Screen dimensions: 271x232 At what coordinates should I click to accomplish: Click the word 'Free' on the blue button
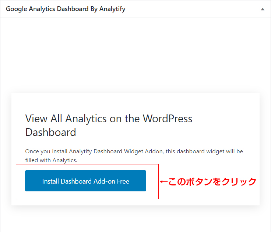pyautogui.click(x=123, y=181)
